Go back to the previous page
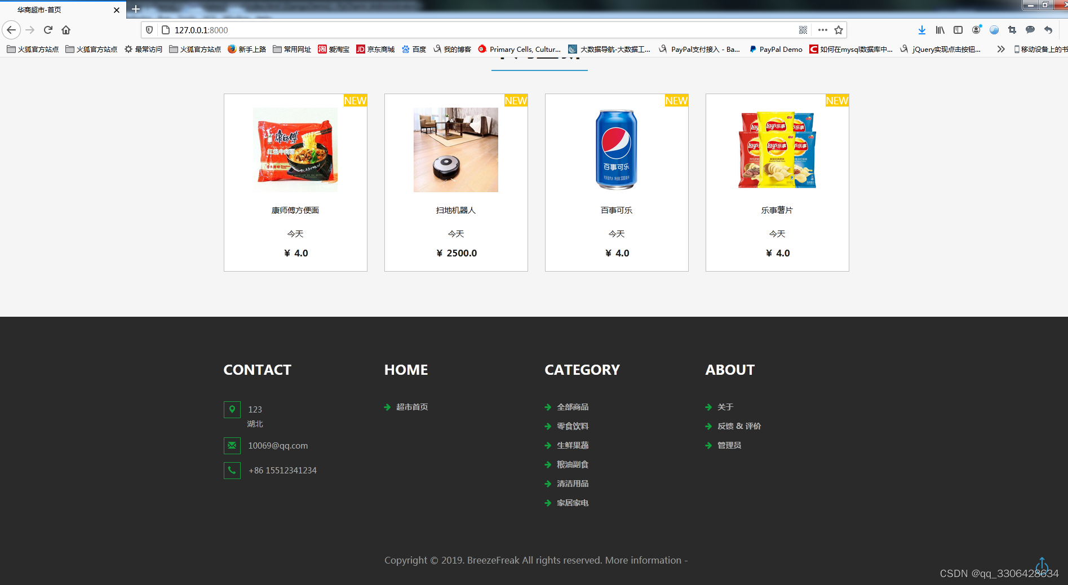This screenshot has height=585, width=1068. coord(12,30)
